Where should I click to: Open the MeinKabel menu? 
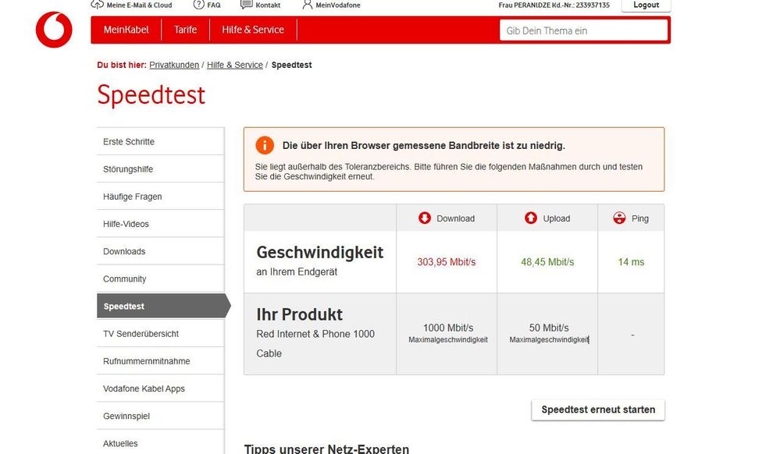(x=126, y=30)
